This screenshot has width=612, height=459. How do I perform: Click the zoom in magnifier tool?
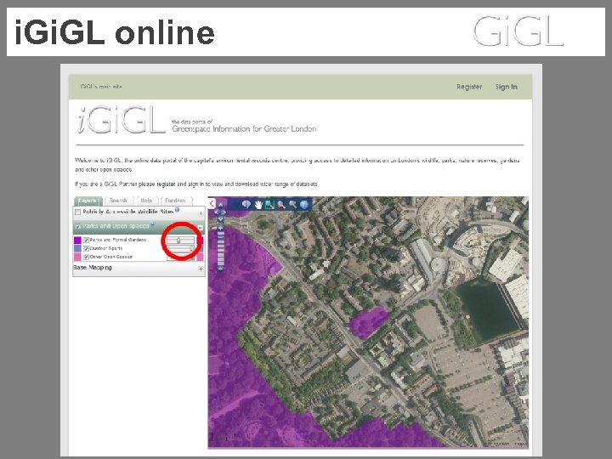[x=281, y=205]
